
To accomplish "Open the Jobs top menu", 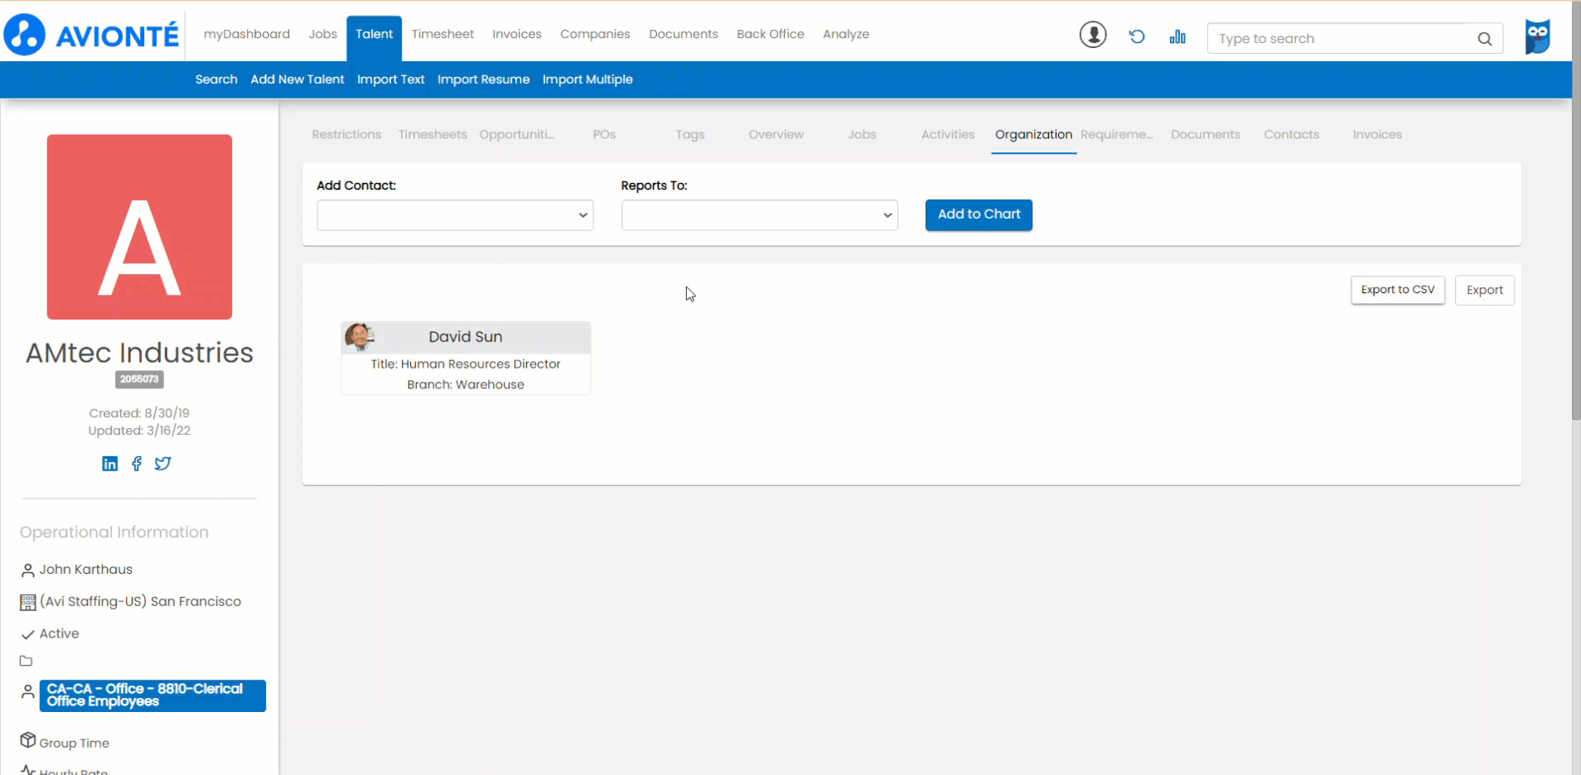I will click(x=323, y=34).
